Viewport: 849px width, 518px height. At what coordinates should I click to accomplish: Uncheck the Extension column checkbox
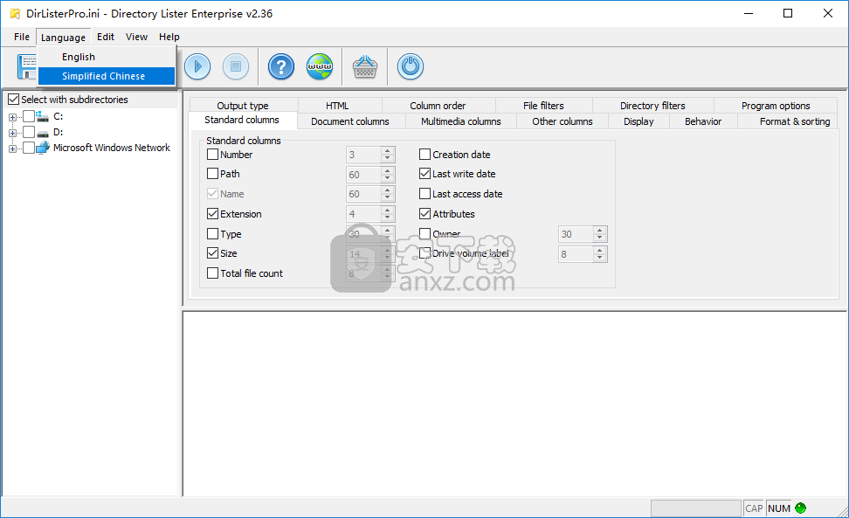213,214
